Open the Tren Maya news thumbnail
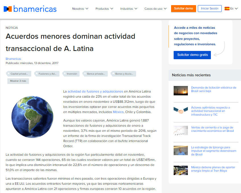Screen dimensions: 241x193 (180, 170)
